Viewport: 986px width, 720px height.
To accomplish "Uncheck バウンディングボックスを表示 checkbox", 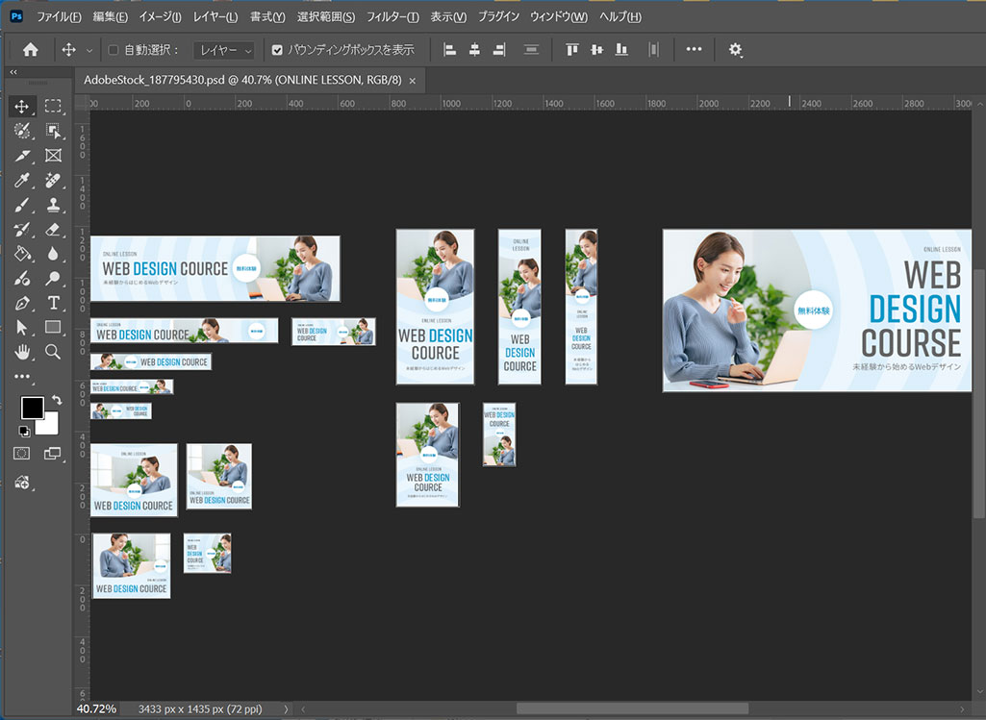I will pos(277,50).
